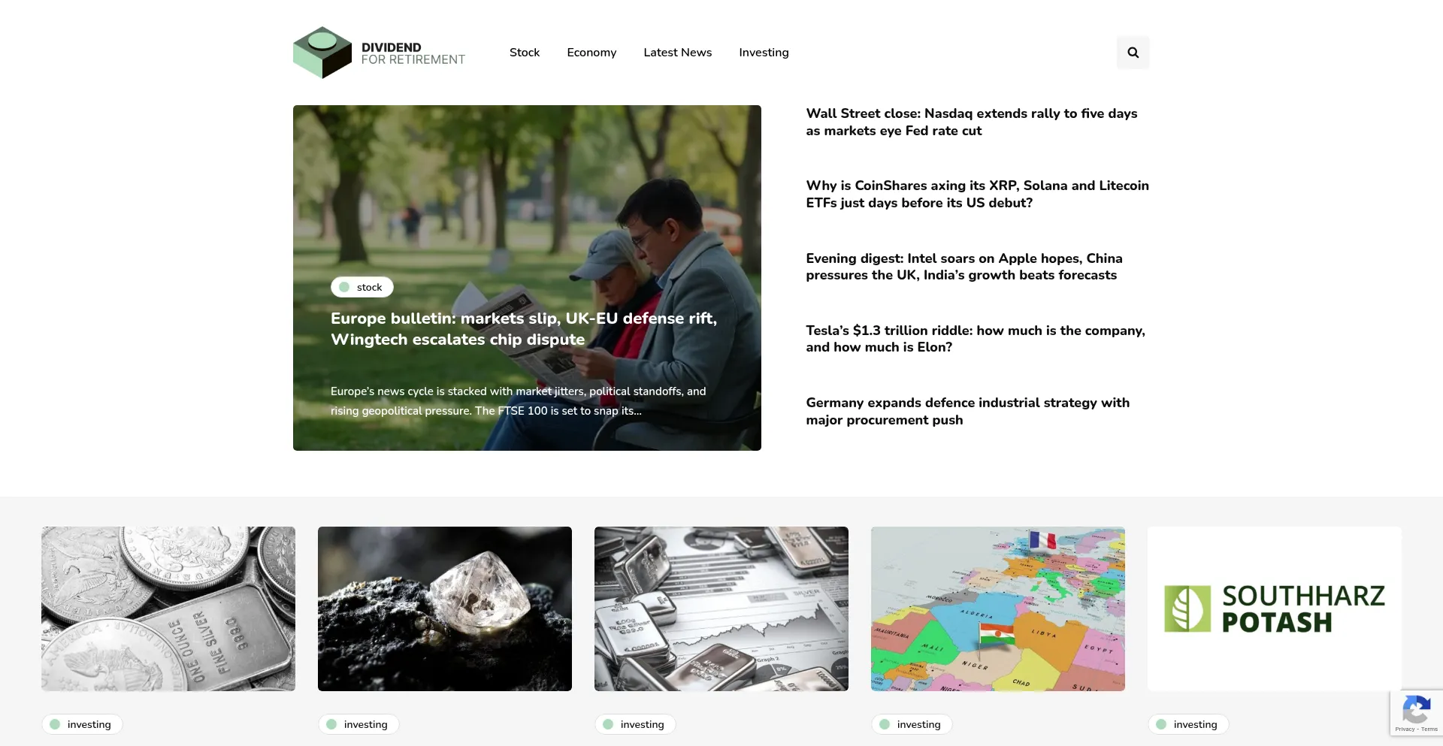Viewport: 1443px width, 746px height.
Task: Click the Dividend For Retirement logo
Action: [x=379, y=53]
